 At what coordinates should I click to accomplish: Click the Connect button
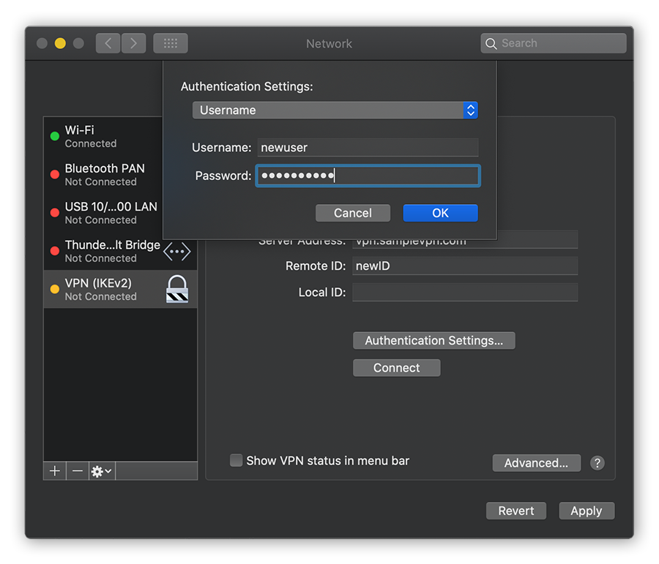[x=396, y=367]
